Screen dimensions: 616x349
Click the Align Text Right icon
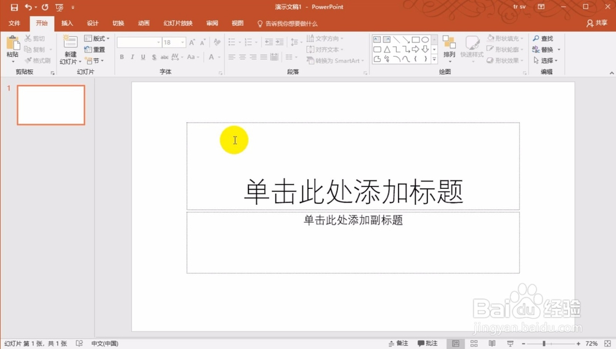click(253, 57)
